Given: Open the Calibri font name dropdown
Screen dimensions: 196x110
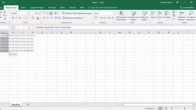Looking at the screenshot, I should click(27, 13).
